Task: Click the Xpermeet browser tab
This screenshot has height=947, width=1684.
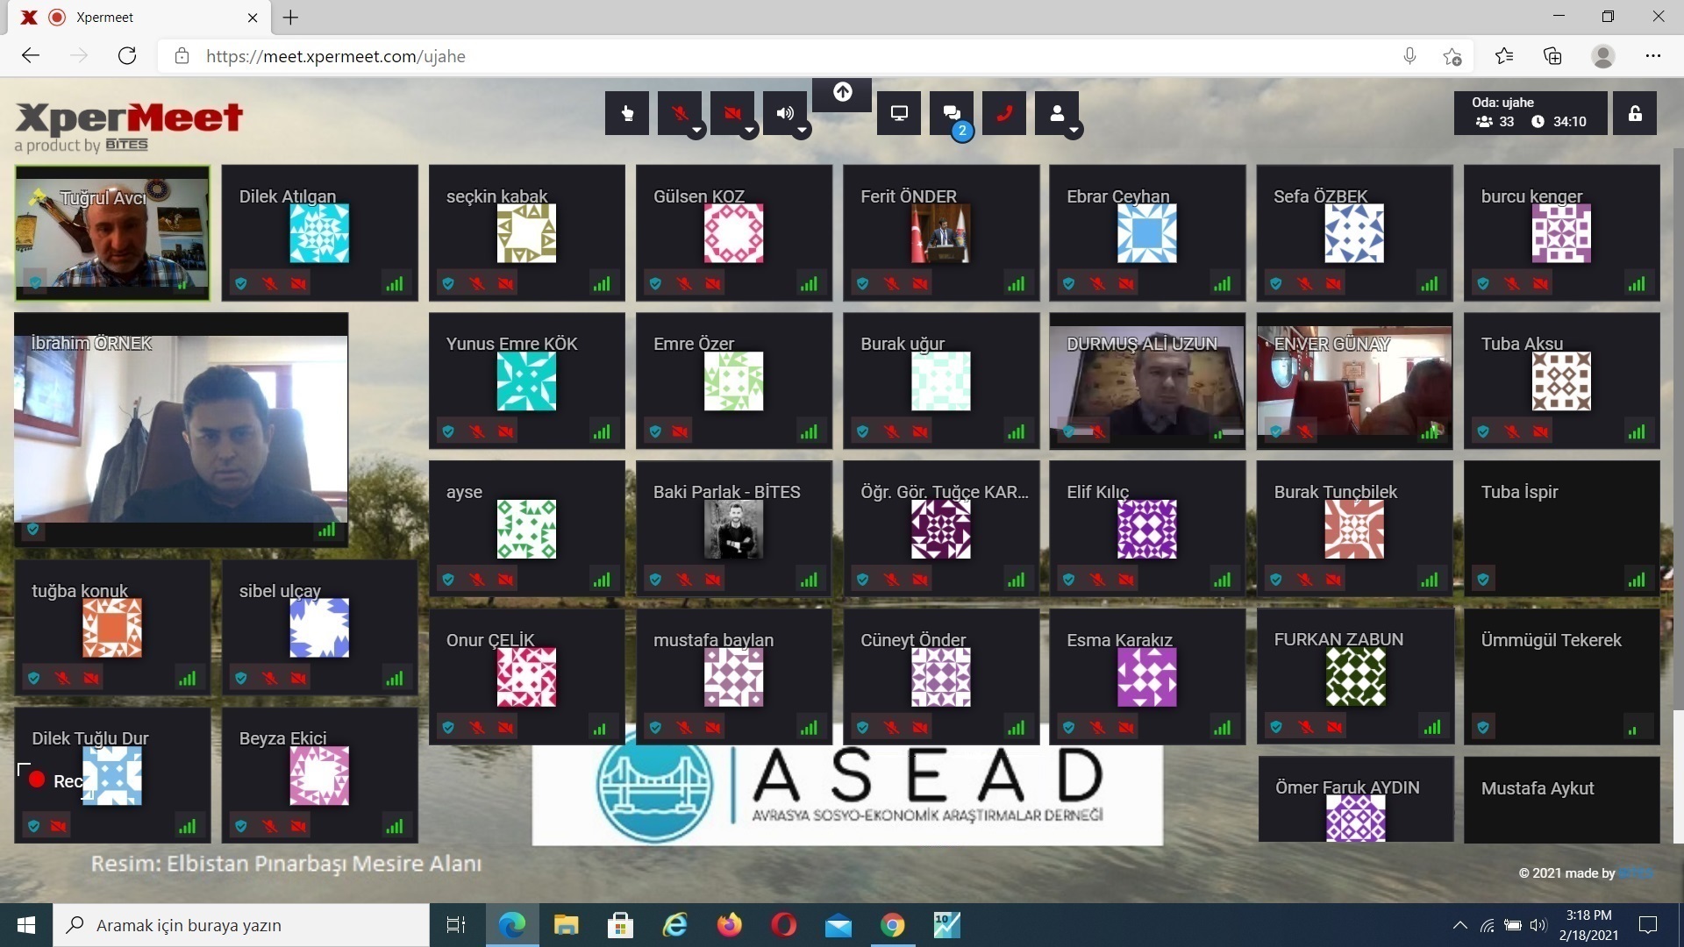Action: click(132, 18)
